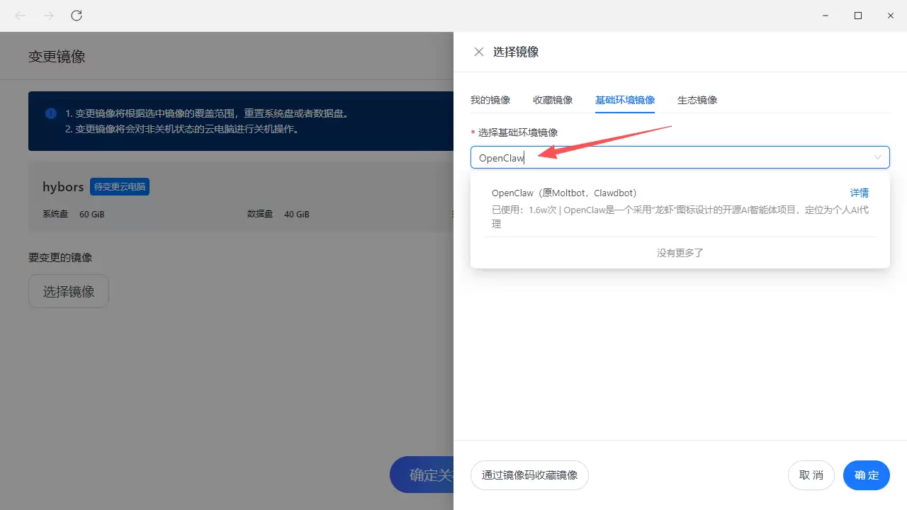Click the blue info icon in the notice banner
907x510 pixels.
50,113
